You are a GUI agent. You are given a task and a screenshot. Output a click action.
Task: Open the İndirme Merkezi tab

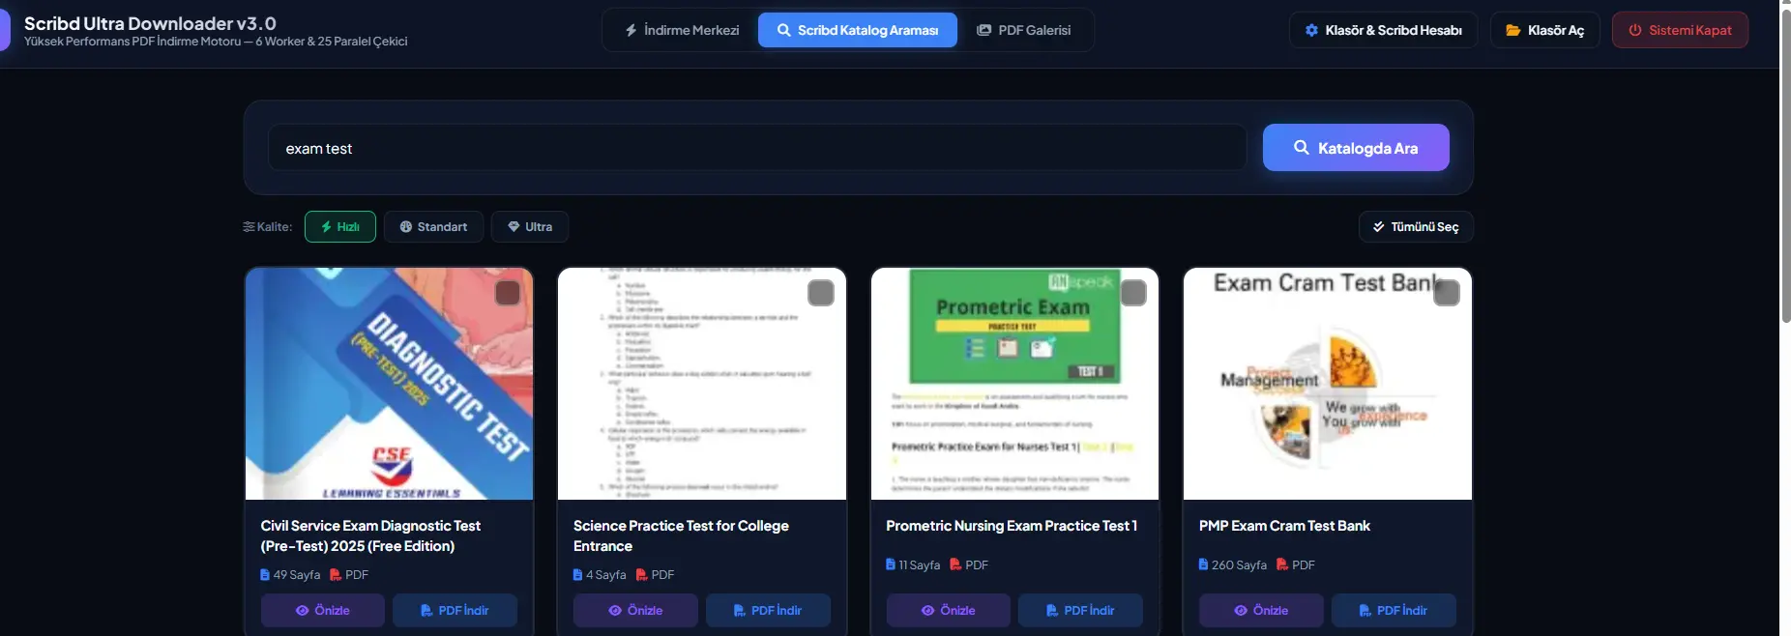pyautogui.click(x=682, y=30)
